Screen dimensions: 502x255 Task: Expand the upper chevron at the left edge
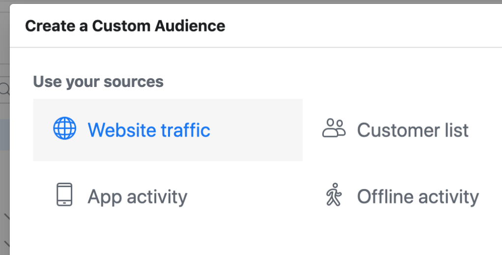coord(6,216)
